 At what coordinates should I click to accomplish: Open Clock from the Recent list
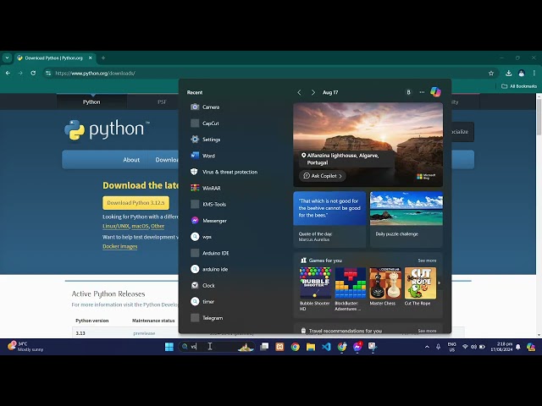tap(203, 286)
